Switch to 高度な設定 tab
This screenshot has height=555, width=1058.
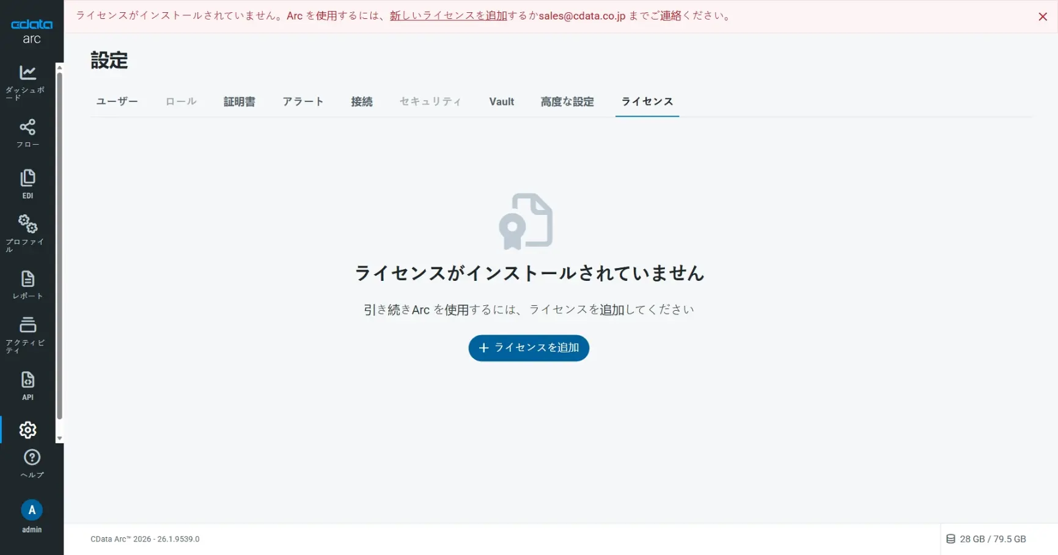coord(567,101)
